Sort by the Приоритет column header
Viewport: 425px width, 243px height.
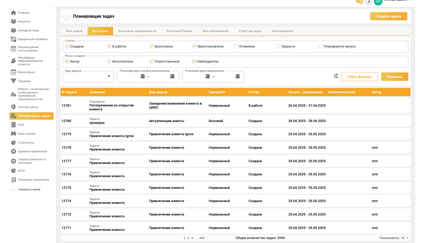(217, 92)
